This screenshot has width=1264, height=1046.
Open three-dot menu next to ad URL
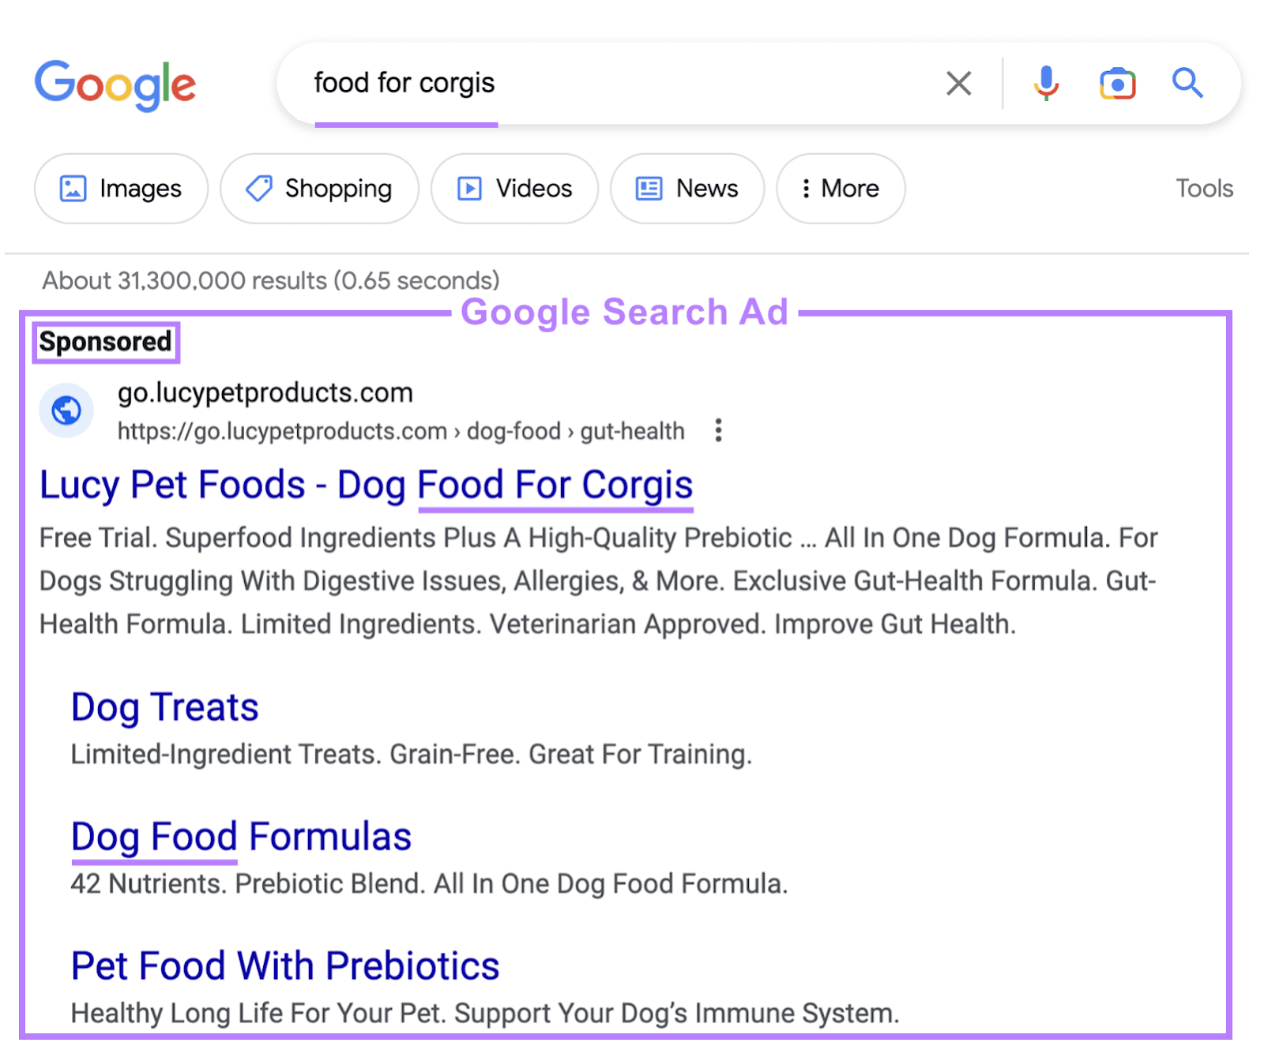point(718,430)
